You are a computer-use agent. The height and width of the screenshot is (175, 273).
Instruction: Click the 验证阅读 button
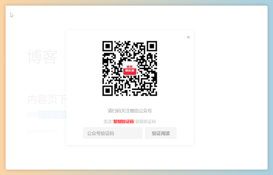pyautogui.click(x=161, y=133)
